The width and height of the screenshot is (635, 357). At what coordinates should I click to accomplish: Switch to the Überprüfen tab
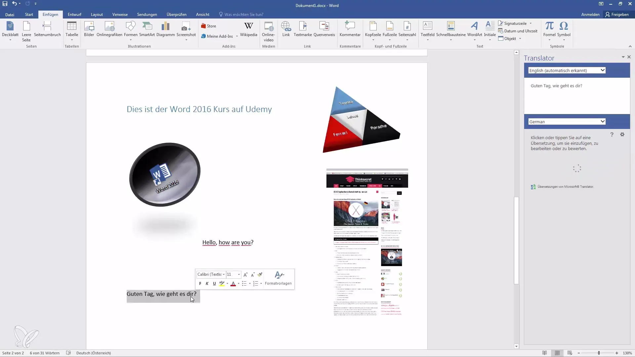point(177,15)
